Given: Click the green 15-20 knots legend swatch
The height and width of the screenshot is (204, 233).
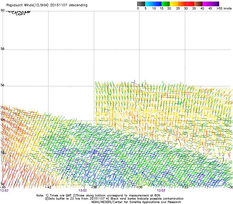Looking at the screenshot, I should (x=166, y=4).
